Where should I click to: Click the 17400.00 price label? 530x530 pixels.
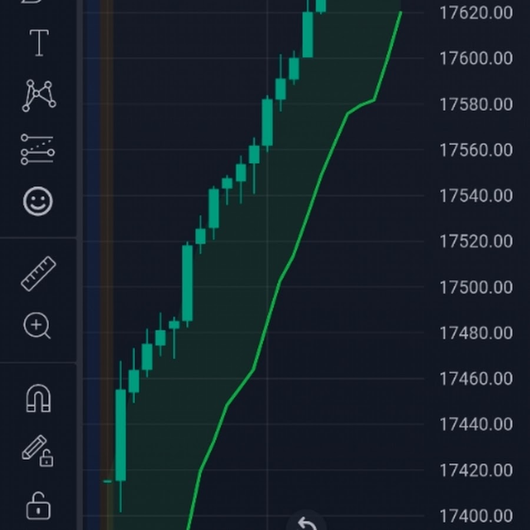pyautogui.click(x=476, y=516)
